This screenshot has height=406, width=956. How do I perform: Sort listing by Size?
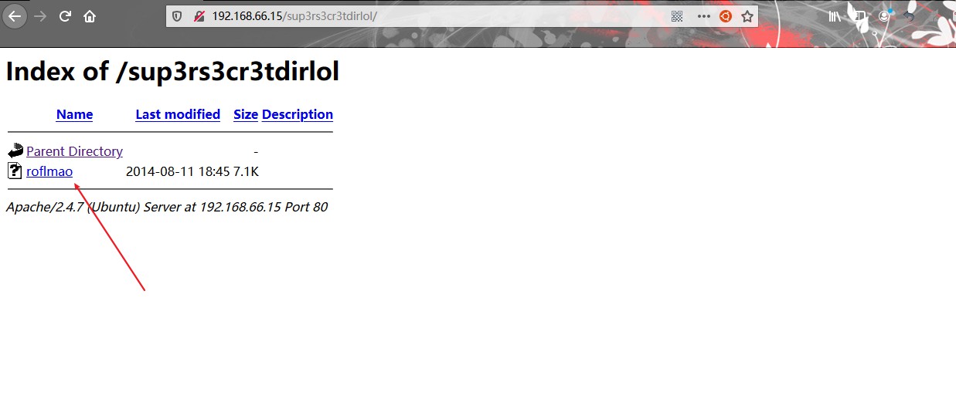246,114
